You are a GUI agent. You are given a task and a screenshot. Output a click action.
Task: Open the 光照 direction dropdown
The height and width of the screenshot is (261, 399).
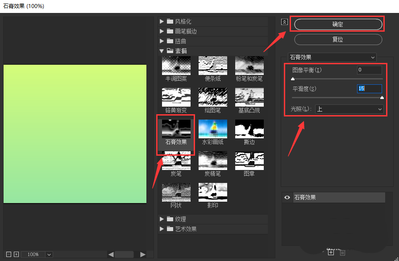[x=349, y=109]
